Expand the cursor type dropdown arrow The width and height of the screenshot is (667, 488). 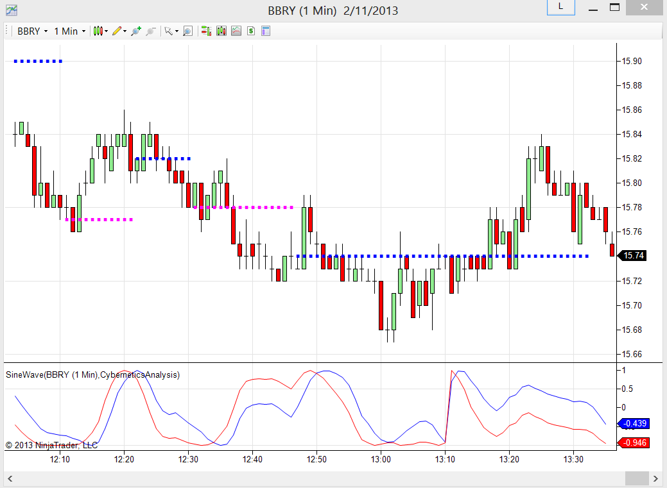coord(177,31)
